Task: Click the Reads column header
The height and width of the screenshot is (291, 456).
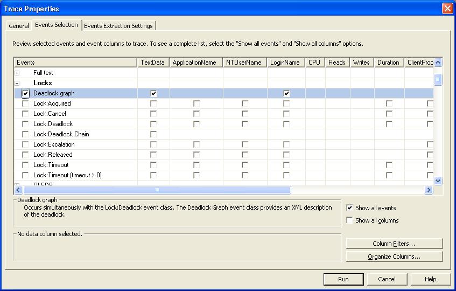Action: 338,63
